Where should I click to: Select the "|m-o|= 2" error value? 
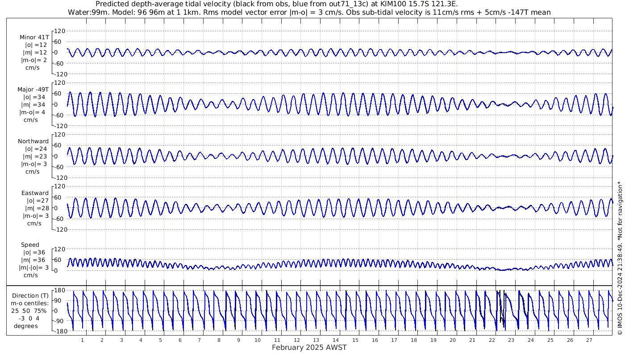(34, 60)
